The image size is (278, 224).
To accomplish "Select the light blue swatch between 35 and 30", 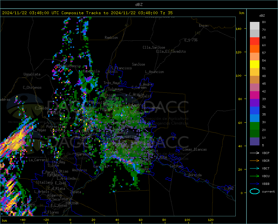I will pyautogui.click(x=255, y=118).
